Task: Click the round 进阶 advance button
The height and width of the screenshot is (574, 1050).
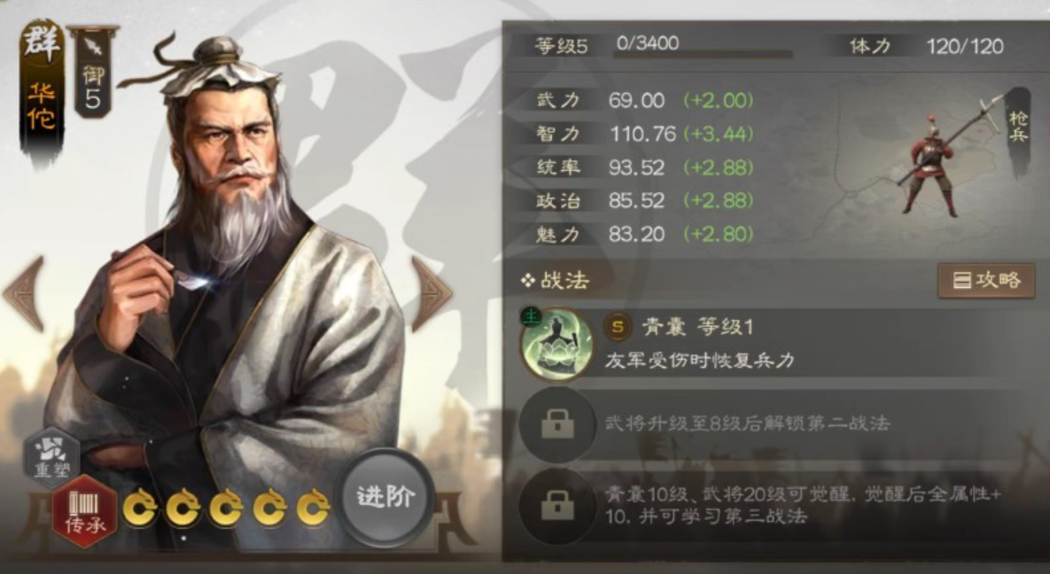Action: [385, 497]
